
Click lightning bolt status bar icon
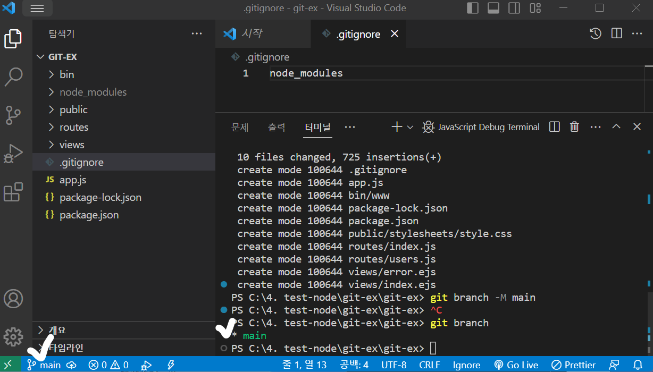[x=171, y=365]
